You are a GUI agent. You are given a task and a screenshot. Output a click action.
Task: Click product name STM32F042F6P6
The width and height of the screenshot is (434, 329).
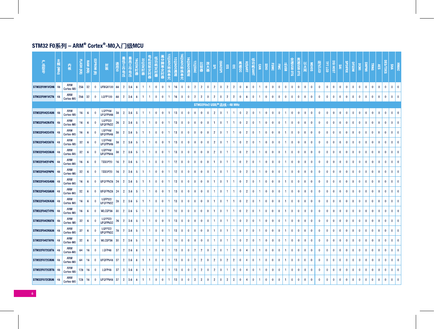(x=44, y=172)
